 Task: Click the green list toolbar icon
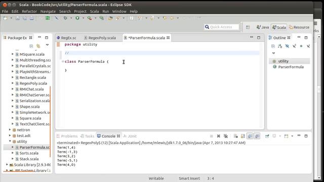pyautogui.click(x=48, y=18)
